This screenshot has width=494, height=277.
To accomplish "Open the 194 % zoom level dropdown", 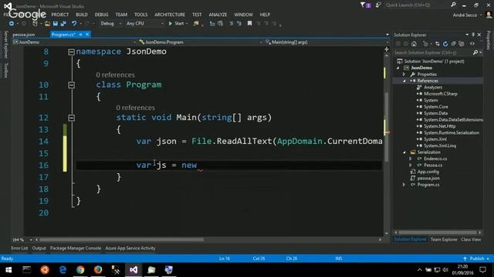I will 22,239.
